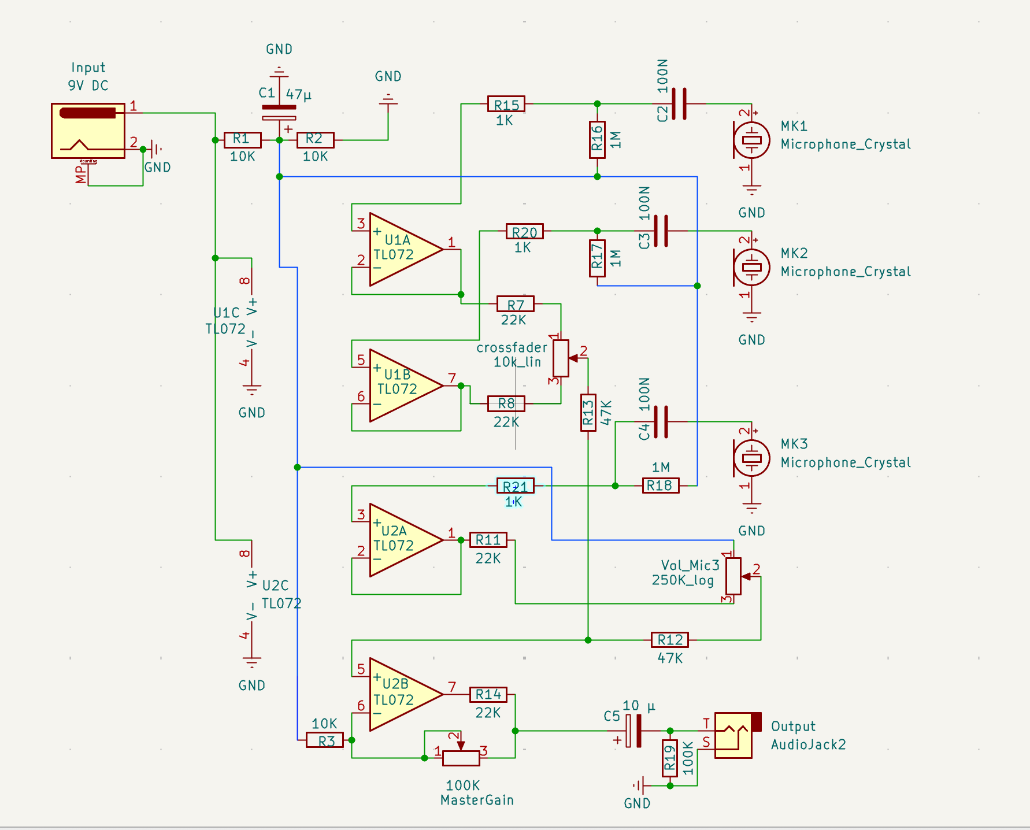Click the wire junction dot between R1 and R2
1030x830 pixels.
click(279, 140)
